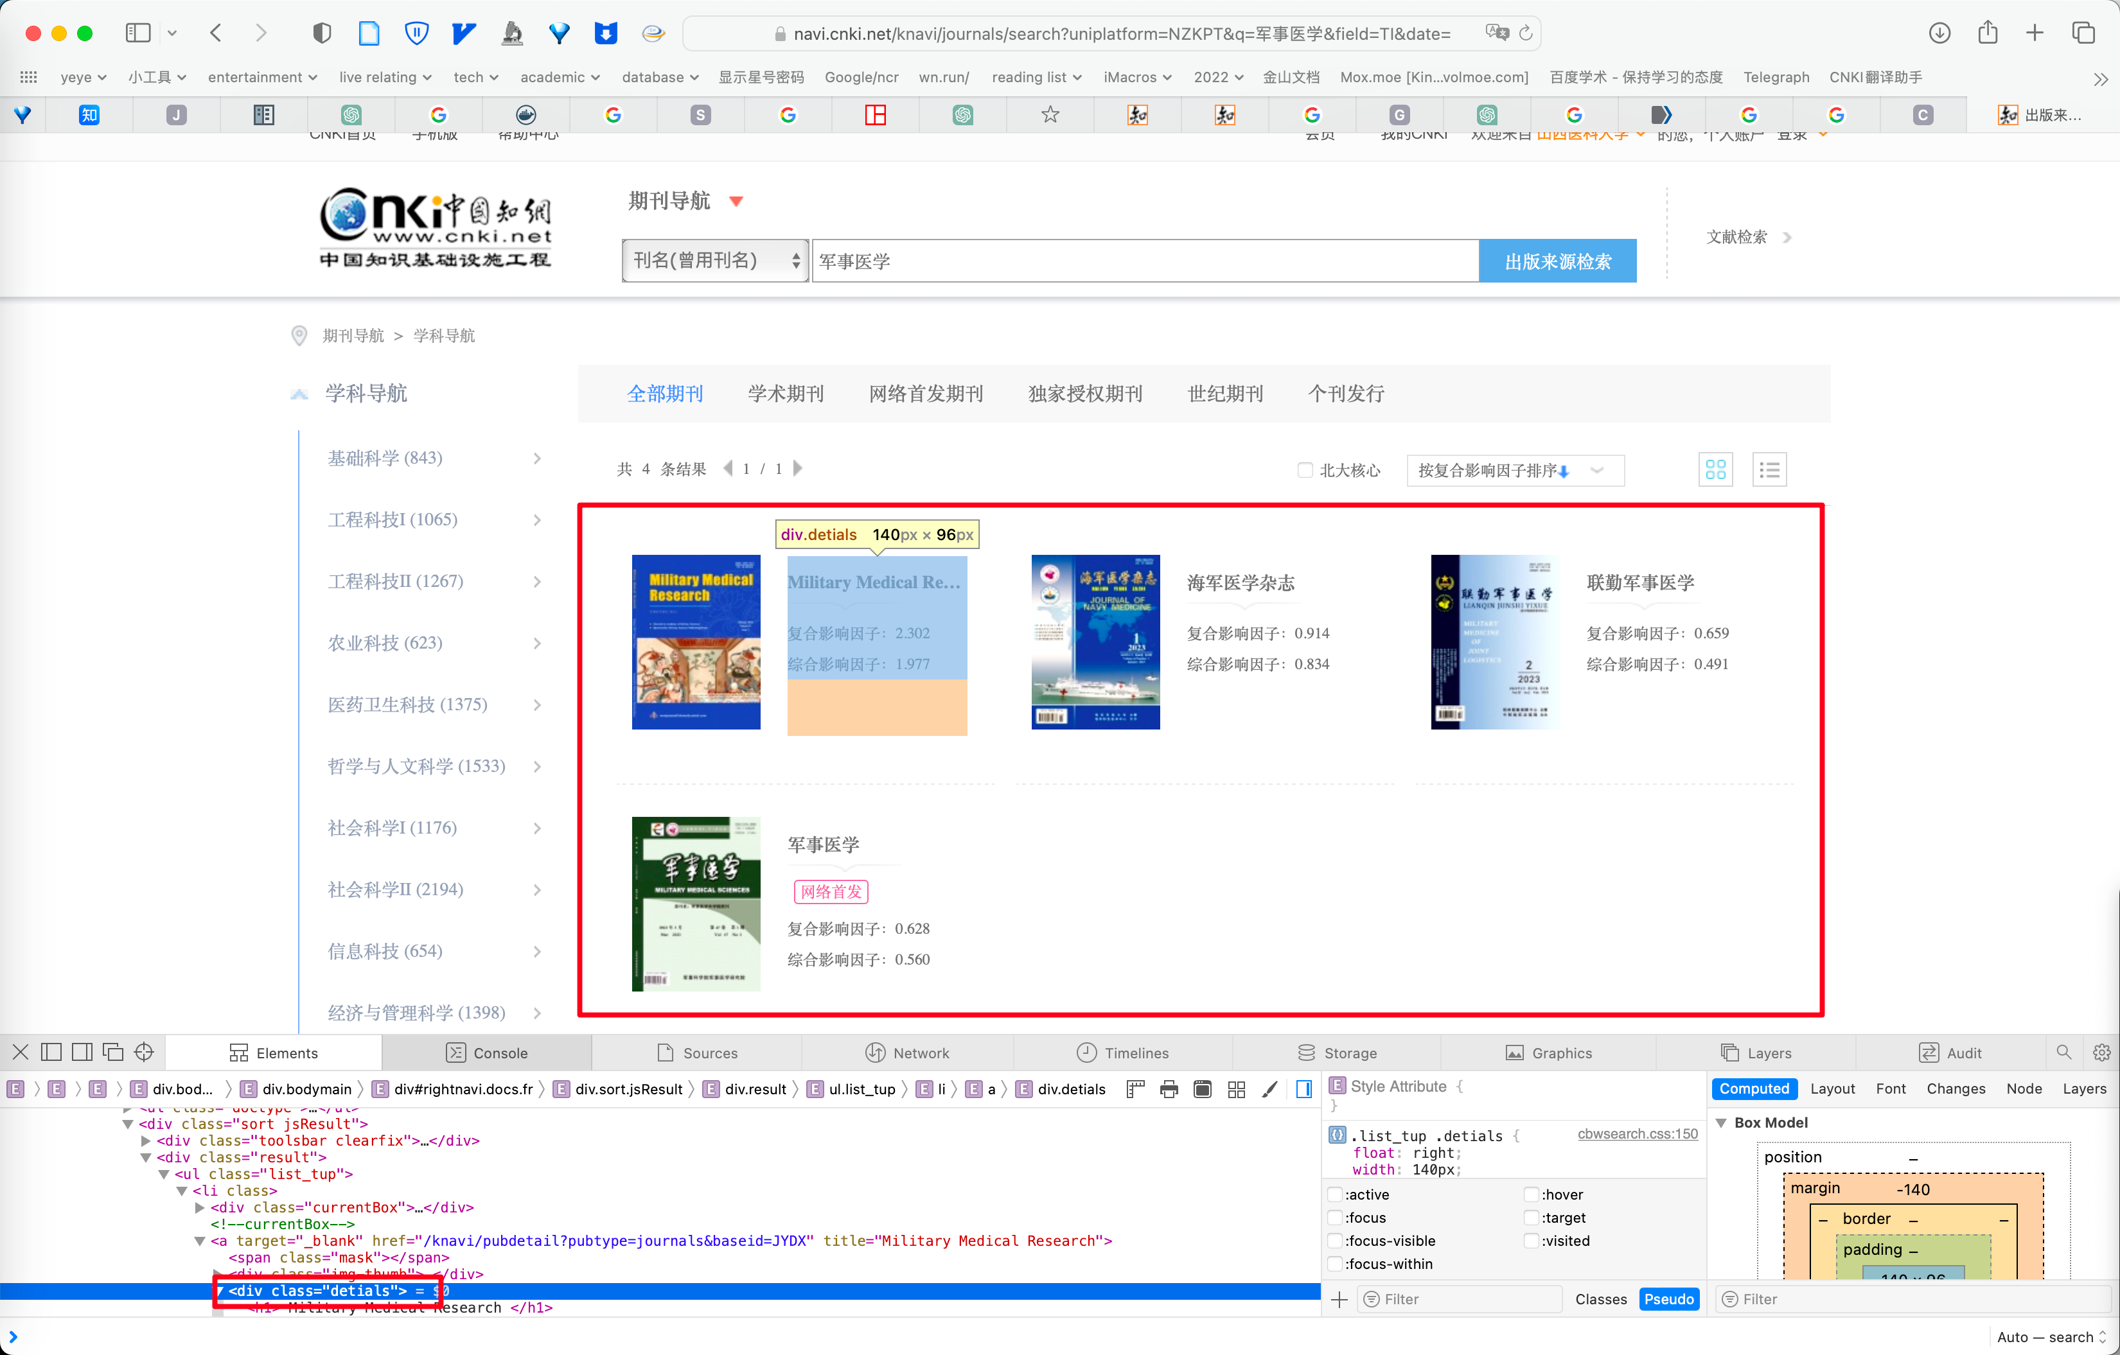Enable the :hover pseudo-class checkbox
2120x1355 pixels.
coord(1532,1194)
